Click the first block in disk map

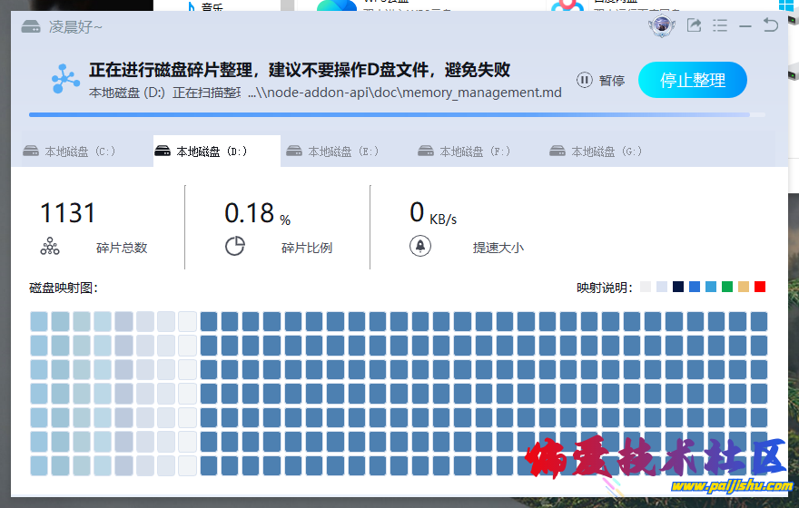click(39, 321)
